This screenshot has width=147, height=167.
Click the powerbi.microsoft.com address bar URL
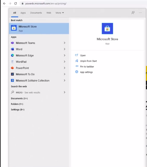point(46,4)
